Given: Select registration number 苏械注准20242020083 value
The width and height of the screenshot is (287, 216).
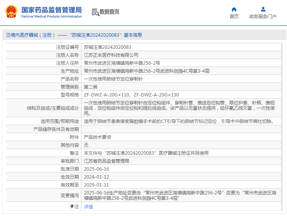Looking at the screenshot, I should click(x=108, y=47).
